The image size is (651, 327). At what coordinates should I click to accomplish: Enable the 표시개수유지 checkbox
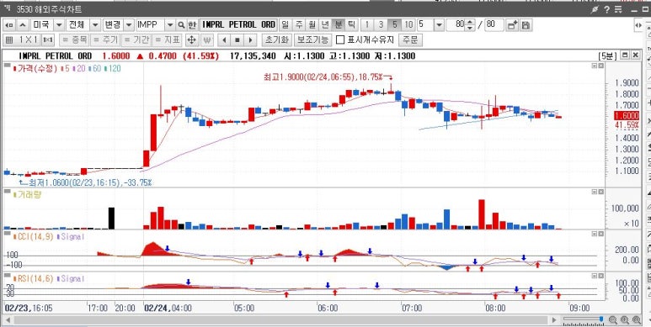click(x=340, y=40)
